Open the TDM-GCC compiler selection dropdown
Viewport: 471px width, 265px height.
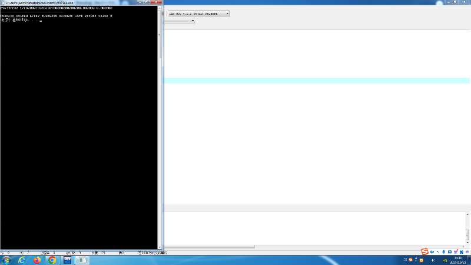pyautogui.click(x=198, y=14)
